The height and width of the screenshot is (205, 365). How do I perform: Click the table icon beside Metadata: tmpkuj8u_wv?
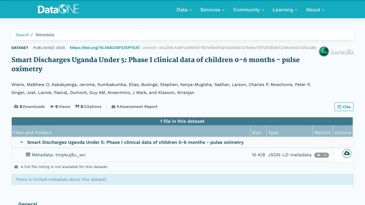(x=28, y=155)
